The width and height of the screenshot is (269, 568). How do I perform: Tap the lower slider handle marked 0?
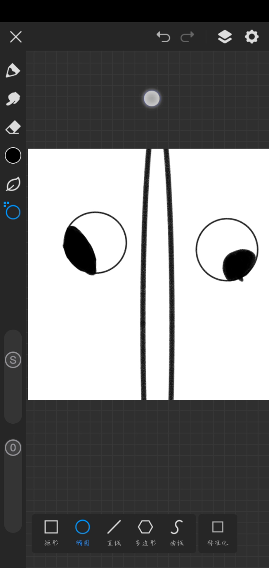click(x=13, y=448)
